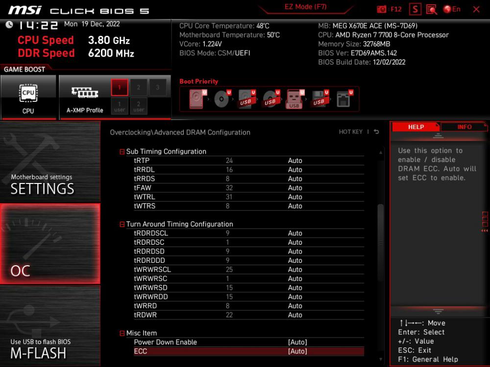Viewport: 490px width, 367px height.
Task: Select A-XMP profile 1
Action: [120, 88]
